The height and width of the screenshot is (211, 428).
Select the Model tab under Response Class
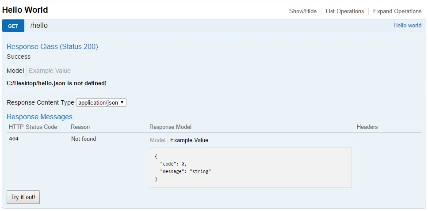[x=15, y=71]
